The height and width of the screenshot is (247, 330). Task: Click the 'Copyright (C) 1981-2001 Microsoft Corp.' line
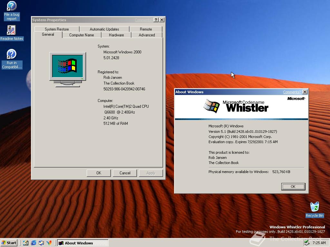click(240, 137)
